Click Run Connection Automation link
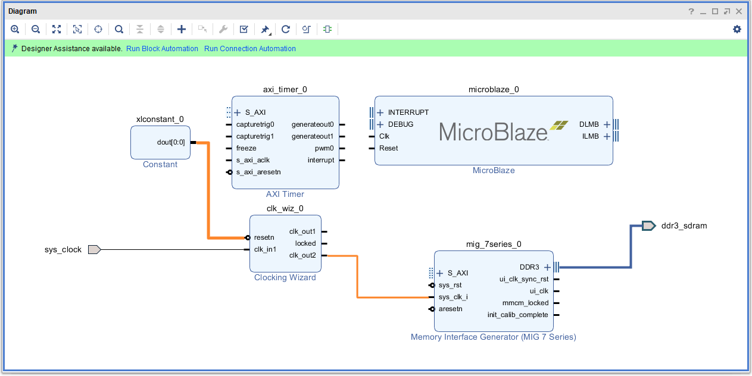The height and width of the screenshot is (376, 752). coord(249,49)
